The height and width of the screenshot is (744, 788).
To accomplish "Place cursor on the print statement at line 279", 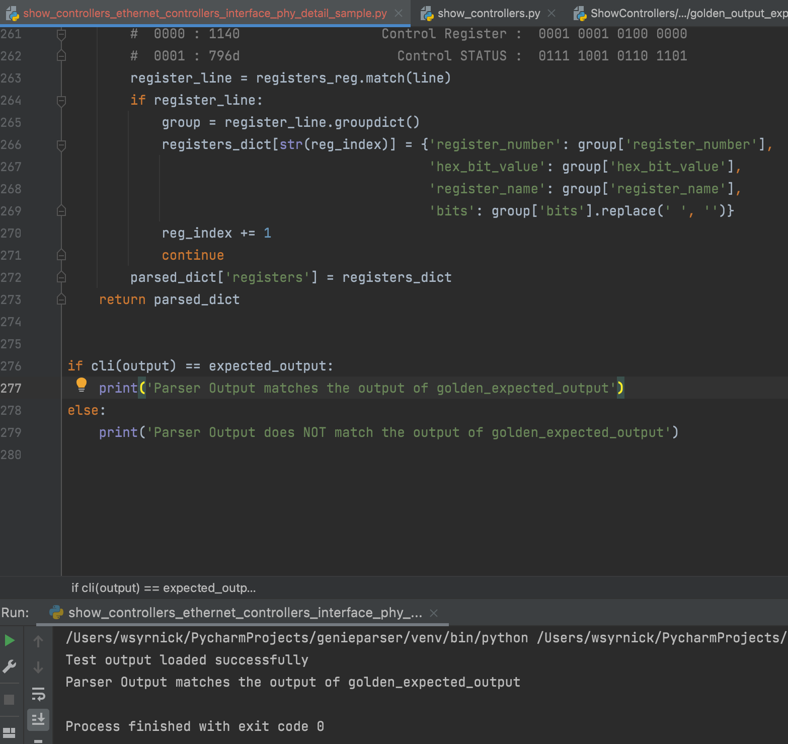I will click(119, 432).
